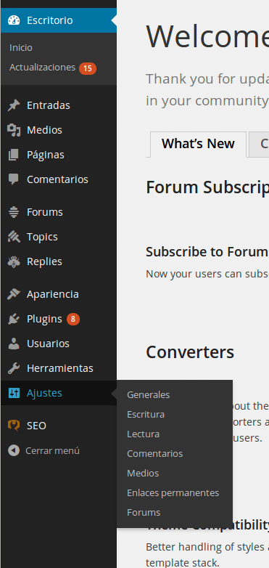Viewport: 269px width, 568px height.
Task: Open the Ajustes settings menu
Action: [59, 393]
